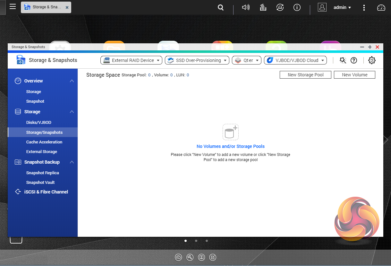Close the Storage & Snapshots taskbar tab

67,7
